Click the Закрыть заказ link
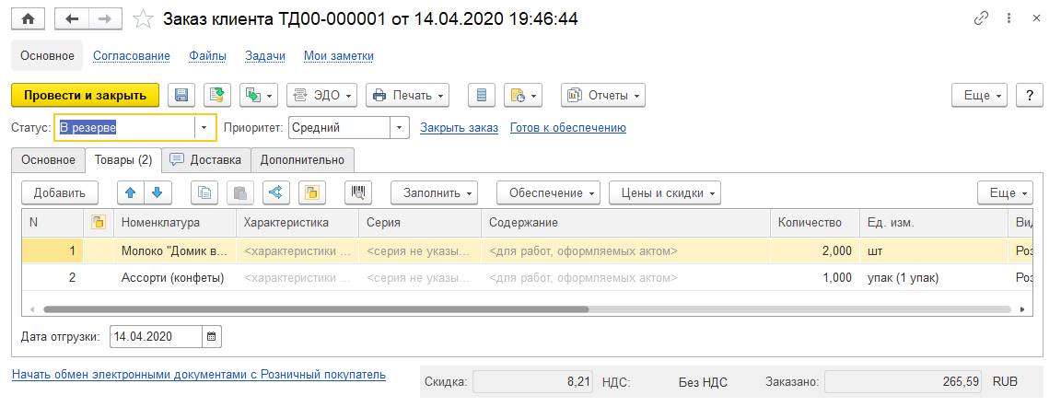Viewport: 1061px width, 407px height. pos(459,128)
